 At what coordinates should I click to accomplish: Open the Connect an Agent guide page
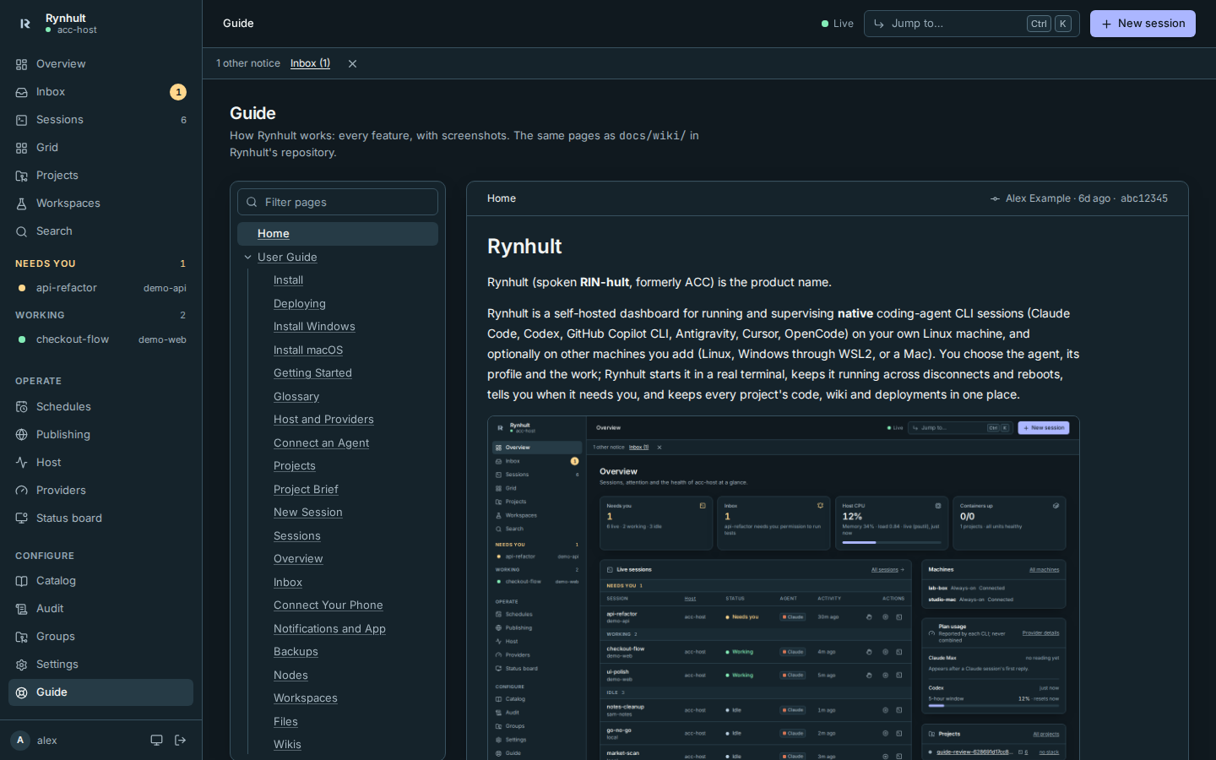(x=321, y=443)
